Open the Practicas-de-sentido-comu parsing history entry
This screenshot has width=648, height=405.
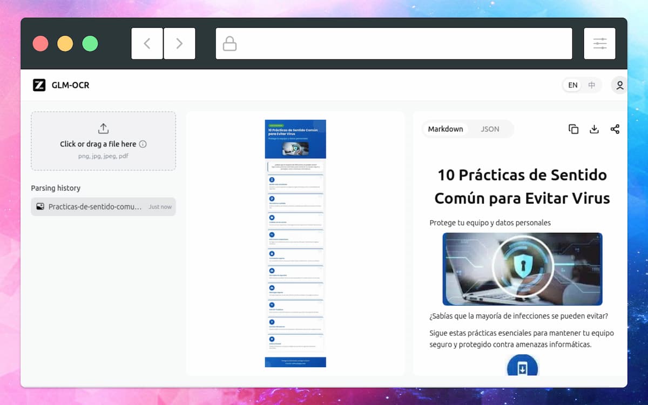point(103,206)
